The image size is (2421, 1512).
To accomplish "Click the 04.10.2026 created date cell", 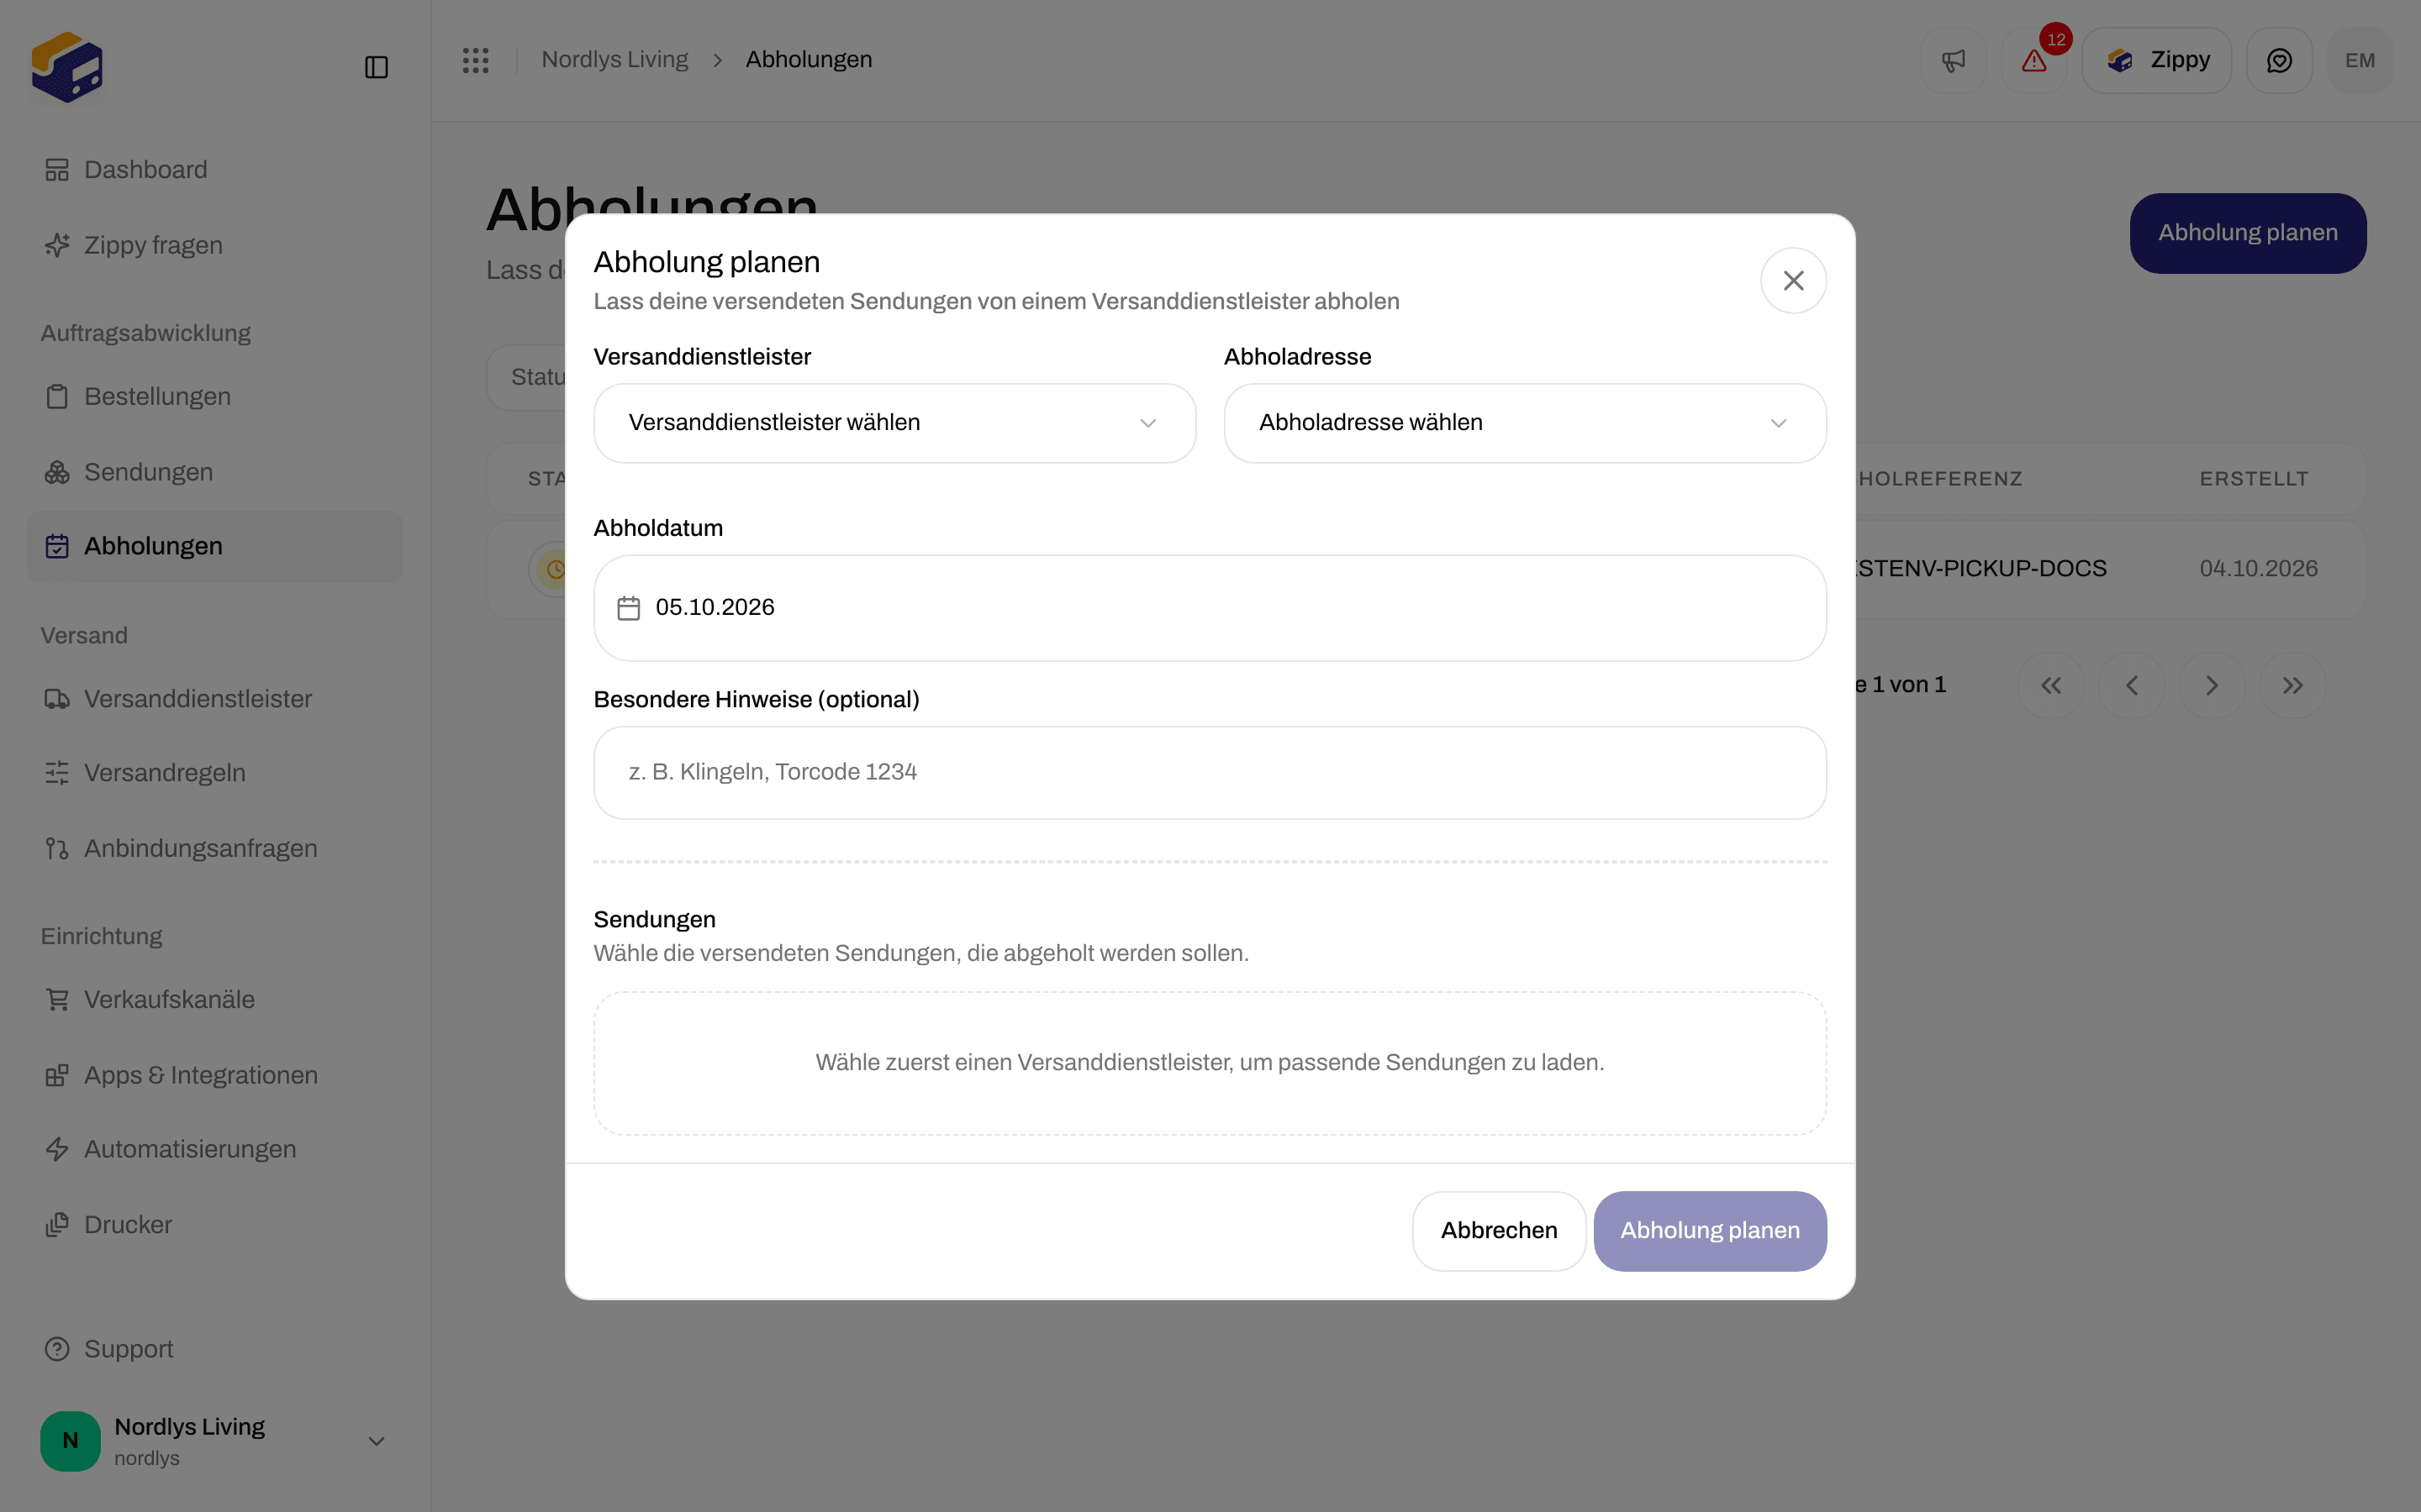I will coord(2258,569).
